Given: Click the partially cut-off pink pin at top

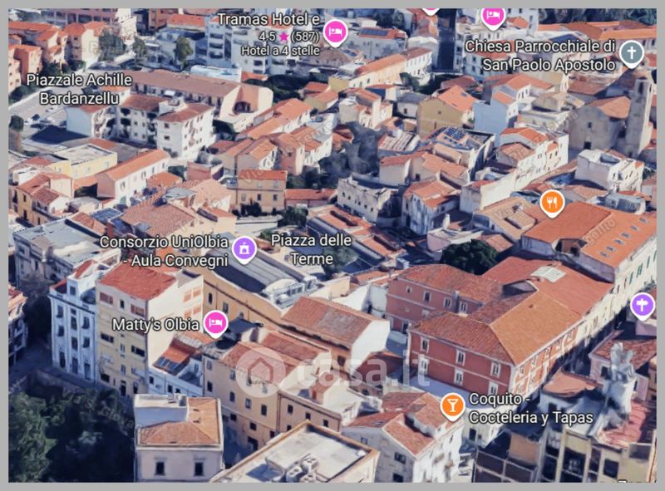Looking at the screenshot, I should [x=431, y=10].
